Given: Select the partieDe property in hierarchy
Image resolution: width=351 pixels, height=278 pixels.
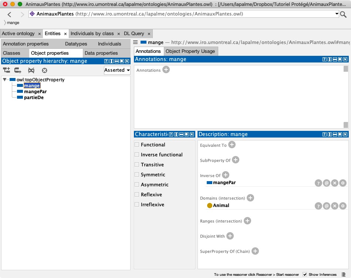Looking at the screenshot, I should coord(34,98).
